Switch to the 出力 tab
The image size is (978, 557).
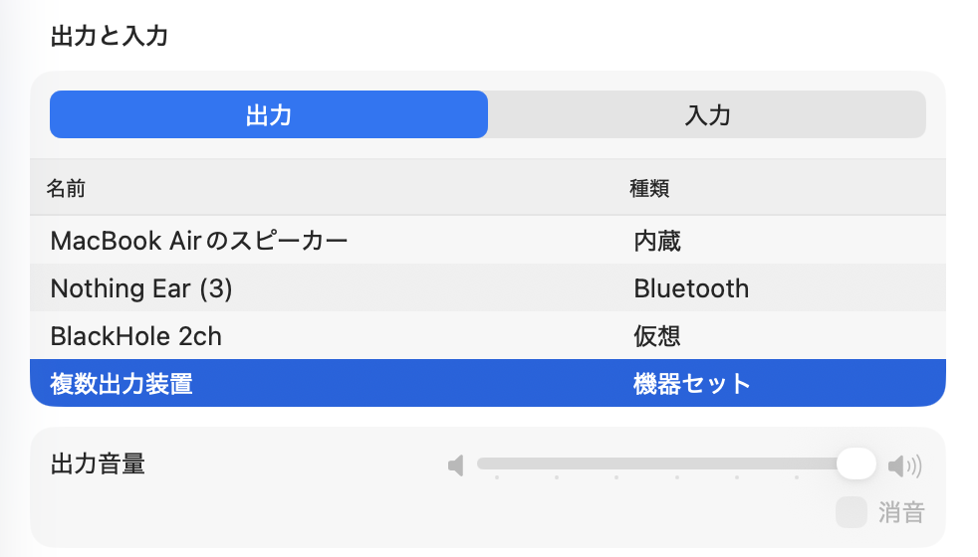(x=269, y=114)
